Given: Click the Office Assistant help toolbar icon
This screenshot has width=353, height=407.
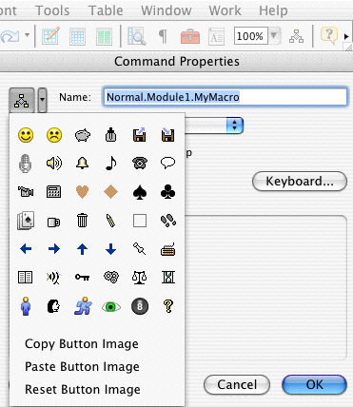Looking at the screenshot, I should pos(329,35).
